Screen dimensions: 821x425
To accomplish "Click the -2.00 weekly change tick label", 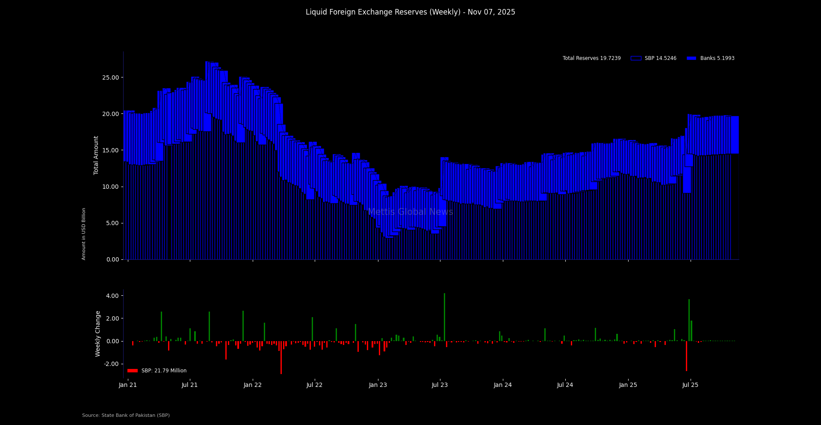I will coord(111,364).
